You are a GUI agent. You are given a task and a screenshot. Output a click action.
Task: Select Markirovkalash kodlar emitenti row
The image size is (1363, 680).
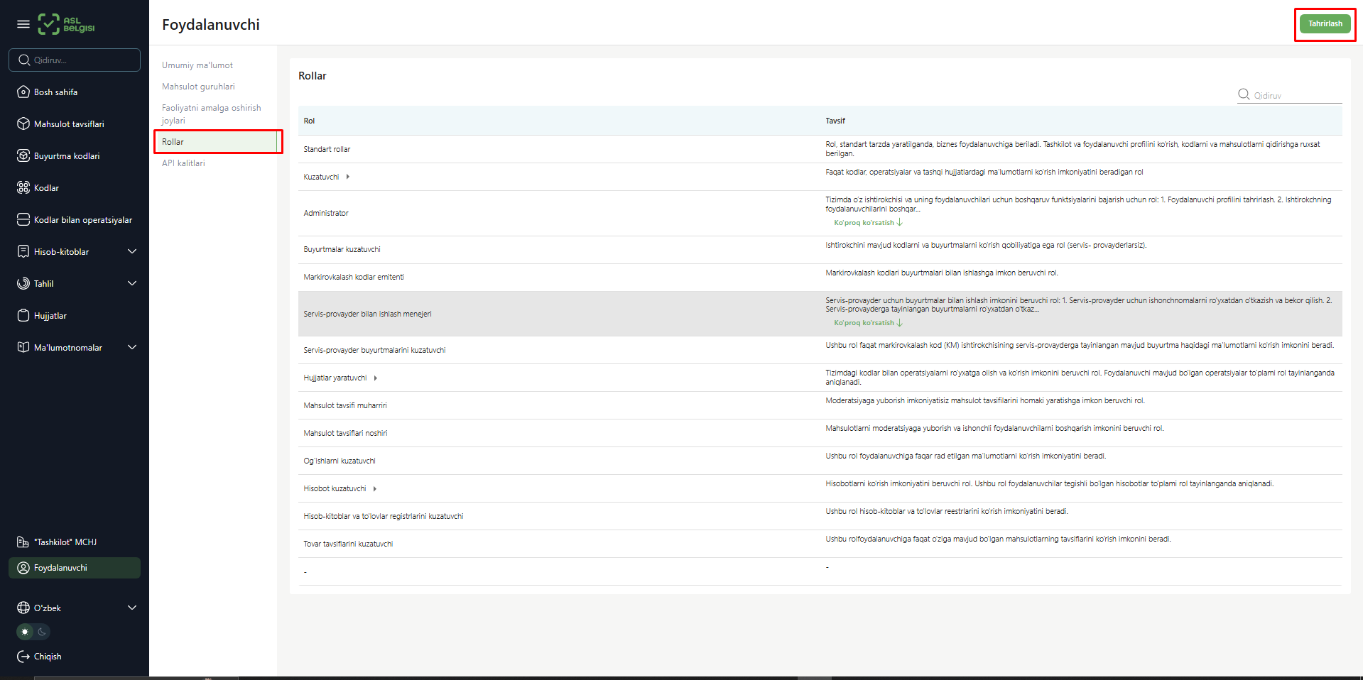[x=820, y=278]
